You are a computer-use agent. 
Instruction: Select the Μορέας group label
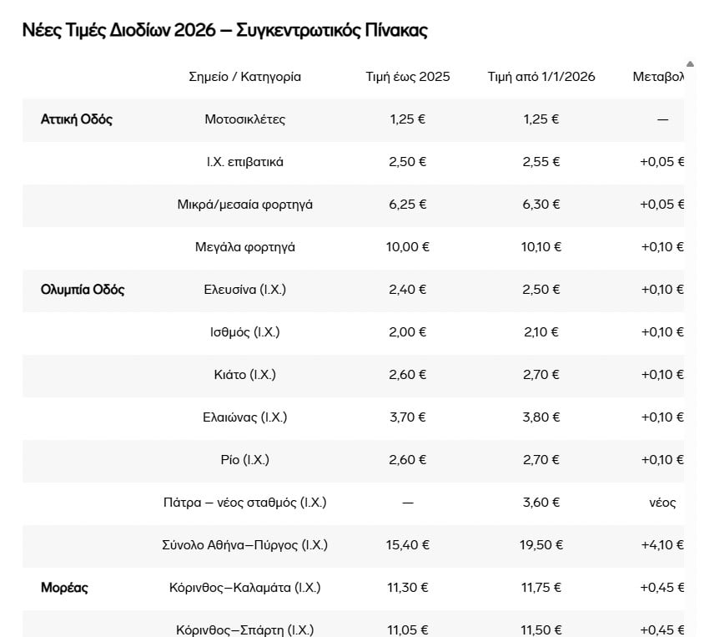pyautogui.click(x=64, y=588)
